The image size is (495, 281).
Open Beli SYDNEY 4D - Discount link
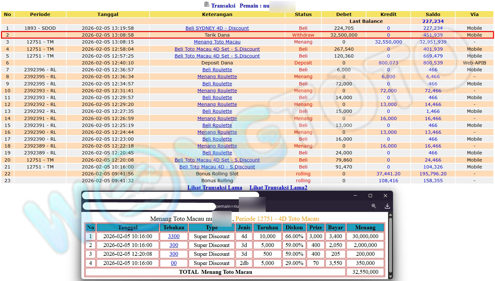217,28
